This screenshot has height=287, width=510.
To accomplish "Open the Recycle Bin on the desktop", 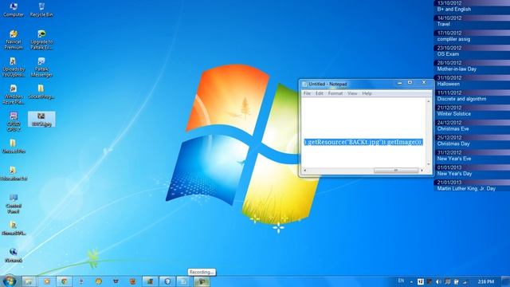I will (x=41, y=10).
